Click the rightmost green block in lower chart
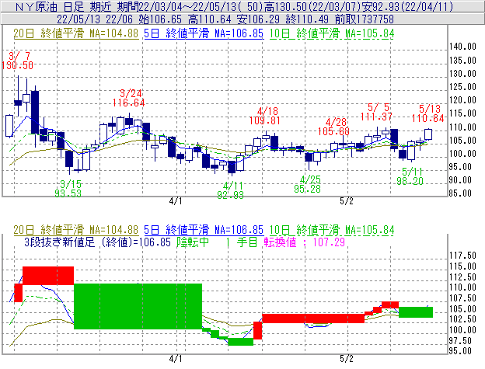Viewport: 485px width, 369px height. click(416, 312)
